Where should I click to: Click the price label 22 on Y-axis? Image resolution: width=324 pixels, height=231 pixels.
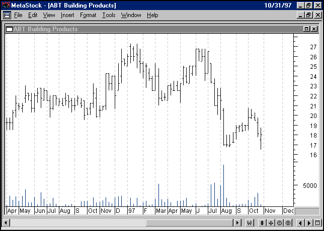[313, 96]
